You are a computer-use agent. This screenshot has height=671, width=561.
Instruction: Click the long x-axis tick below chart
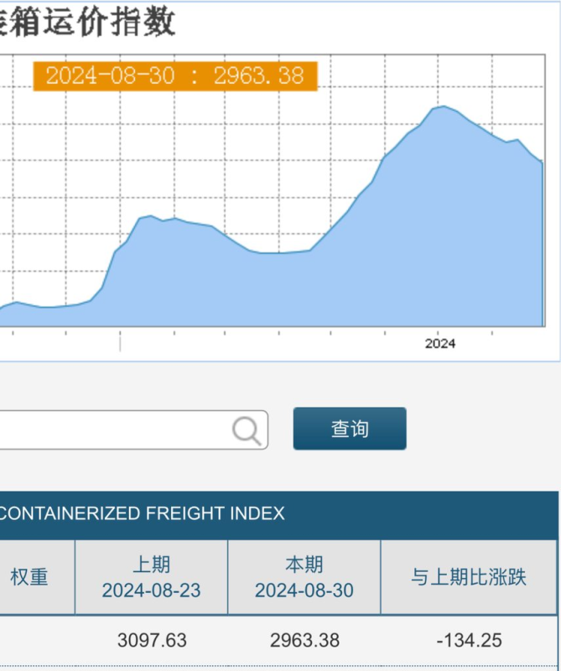(120, 340)
